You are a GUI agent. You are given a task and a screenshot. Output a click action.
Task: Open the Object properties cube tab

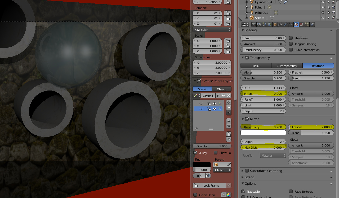pos(275,24)
